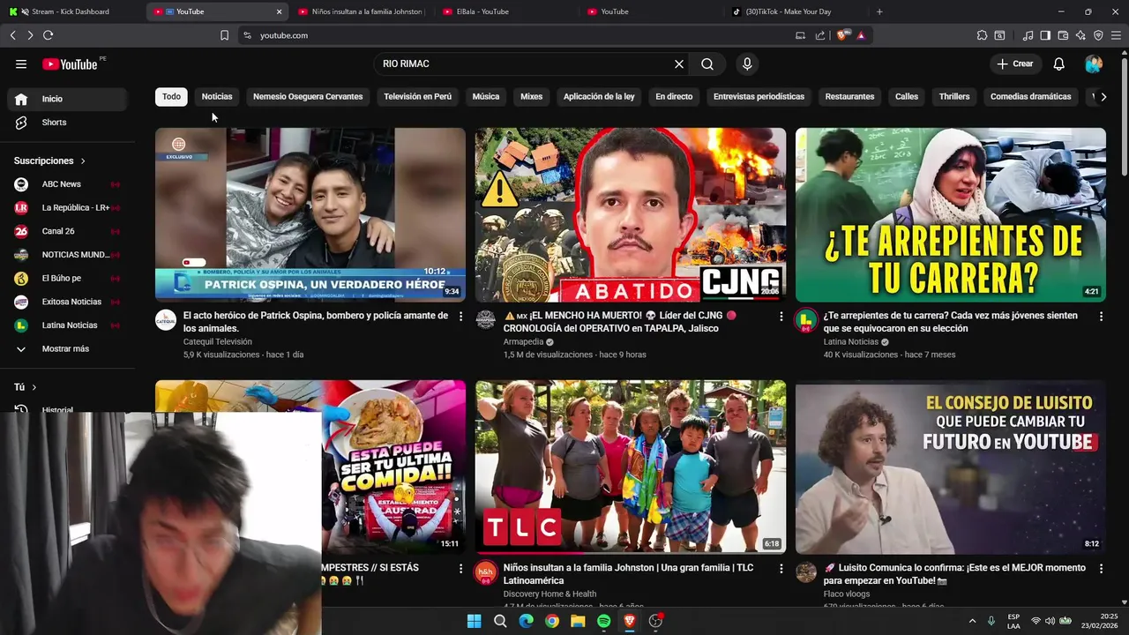Open options for Niños insultan Johnston video

tap(781, 569)
